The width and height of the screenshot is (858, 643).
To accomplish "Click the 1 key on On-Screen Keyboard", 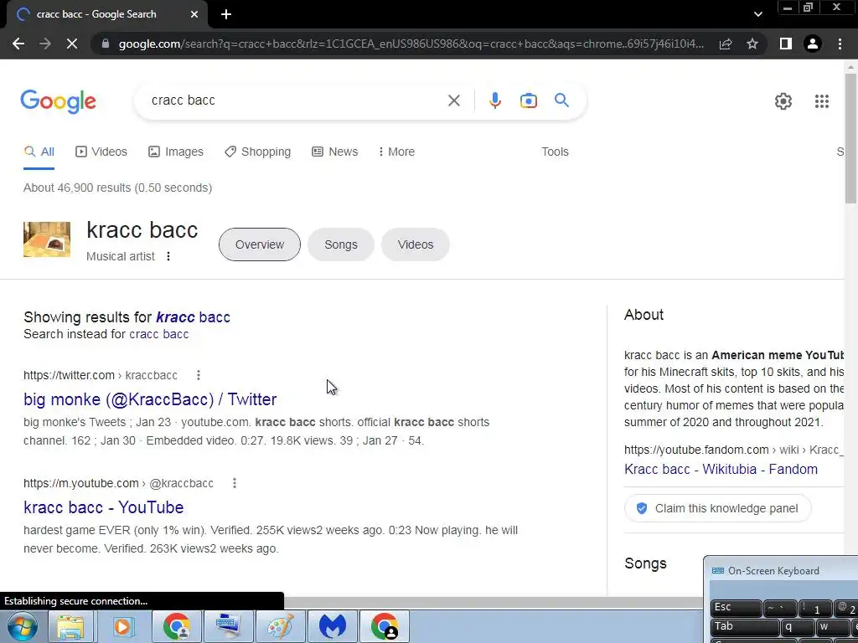I will 814,608.
